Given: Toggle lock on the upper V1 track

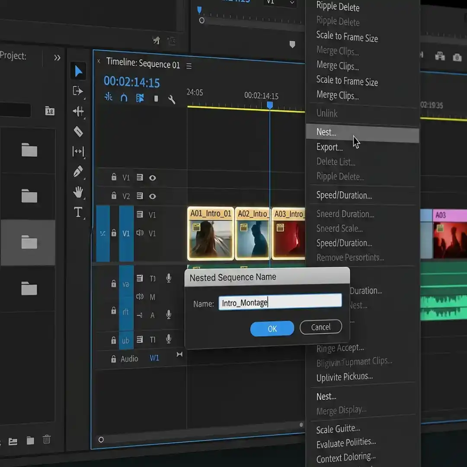Looking at the screenshot, I should 114,177.
